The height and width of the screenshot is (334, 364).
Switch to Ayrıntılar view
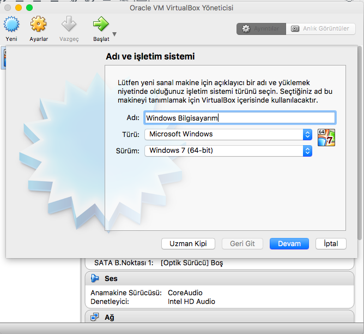point(261,29)
